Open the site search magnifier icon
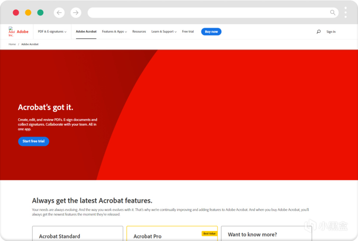 [319, 32]
